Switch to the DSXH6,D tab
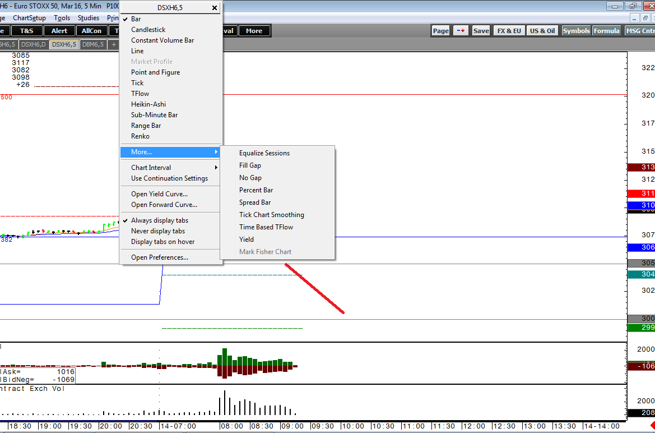 (34, 44)
